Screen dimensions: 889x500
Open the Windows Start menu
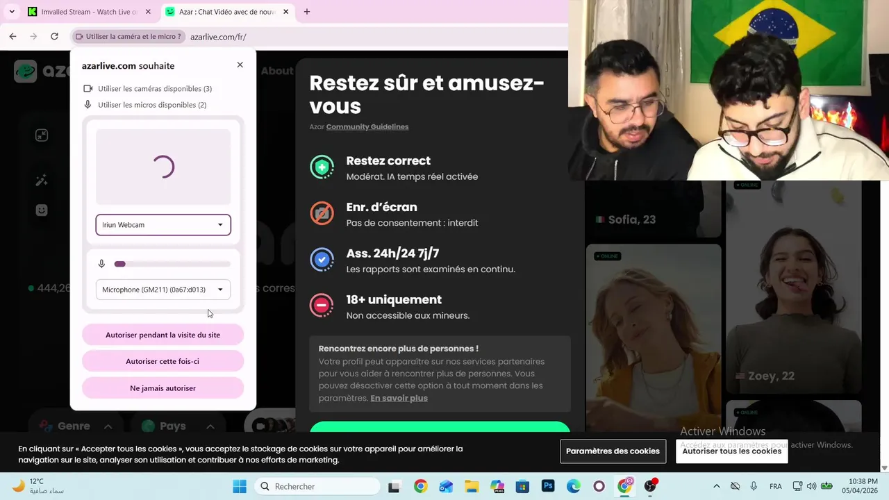240,486
